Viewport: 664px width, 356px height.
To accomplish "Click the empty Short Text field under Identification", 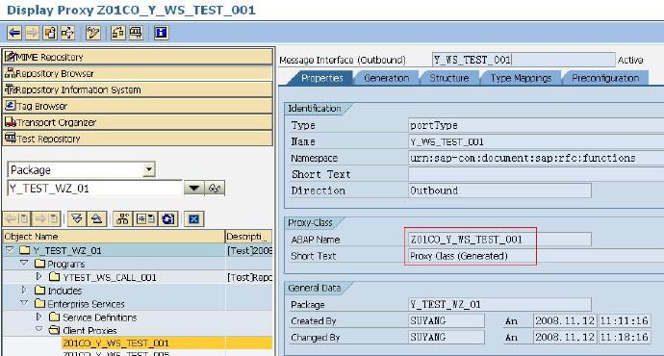I will point(536,174).
